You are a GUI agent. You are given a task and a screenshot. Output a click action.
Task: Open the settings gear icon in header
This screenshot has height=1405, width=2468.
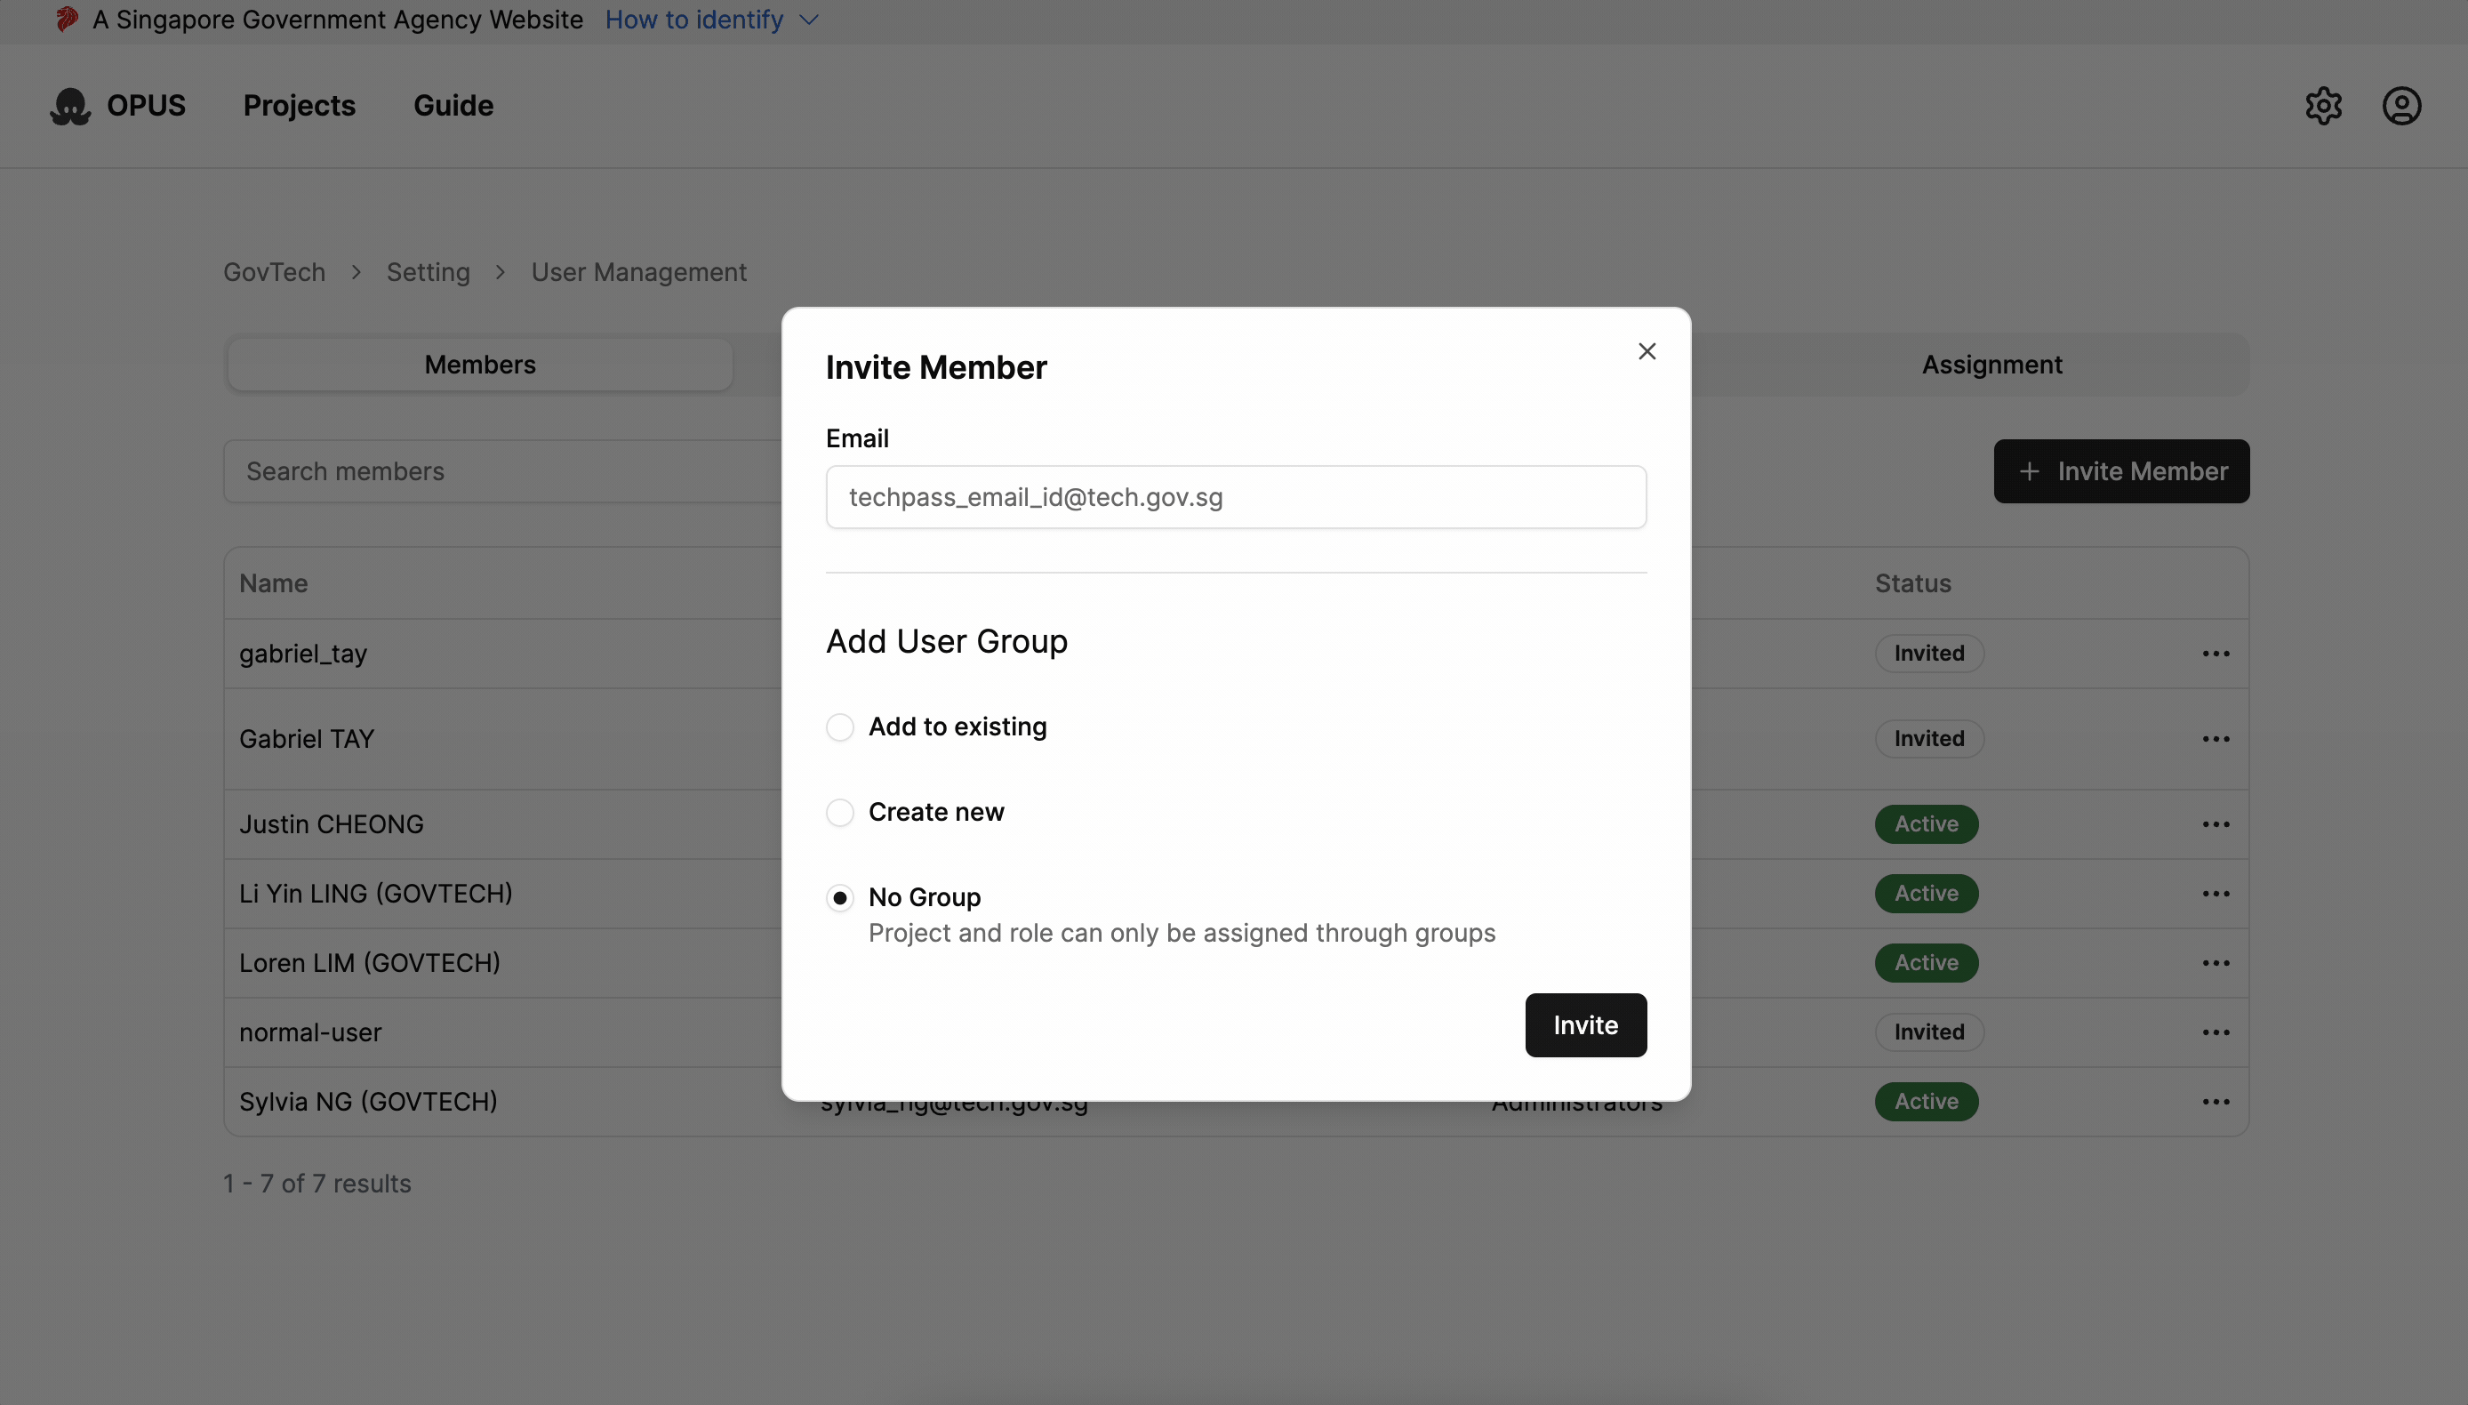click(x=2323, y=106)
